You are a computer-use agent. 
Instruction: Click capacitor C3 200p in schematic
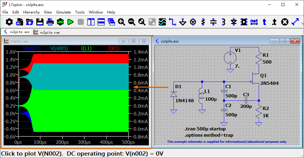pos(246,100)
